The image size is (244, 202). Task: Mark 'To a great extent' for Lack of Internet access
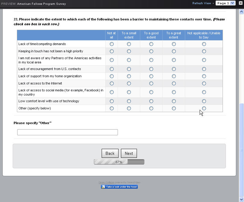pos(174,83)
